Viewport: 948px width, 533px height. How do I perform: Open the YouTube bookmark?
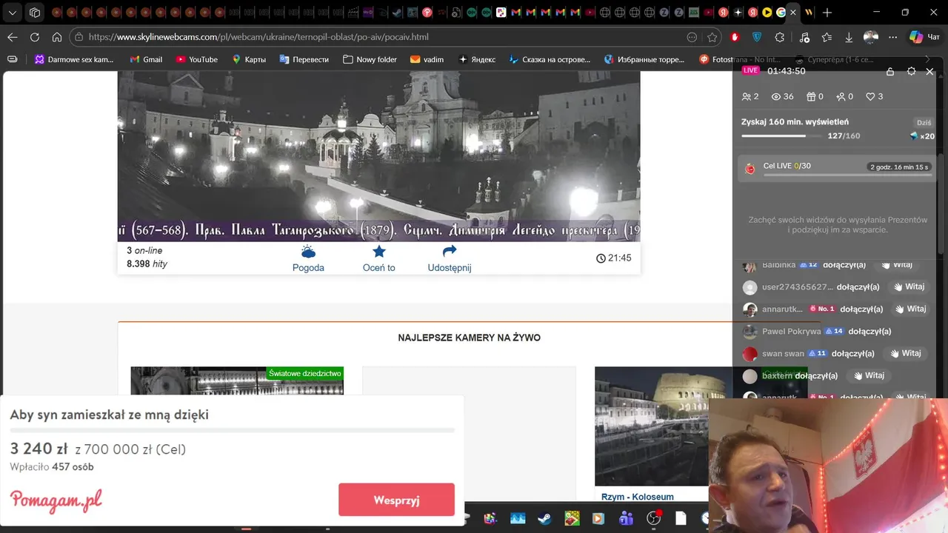(x=197, y=59)
